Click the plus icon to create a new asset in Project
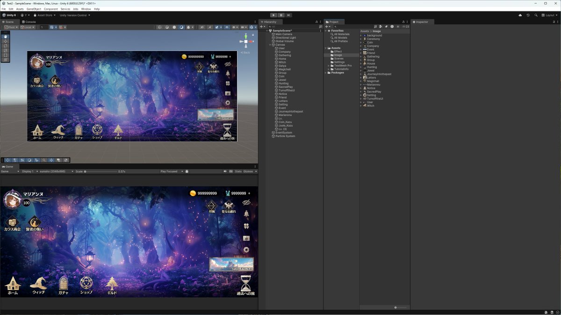Screen dimensions: 561x315 click(326, 26)
